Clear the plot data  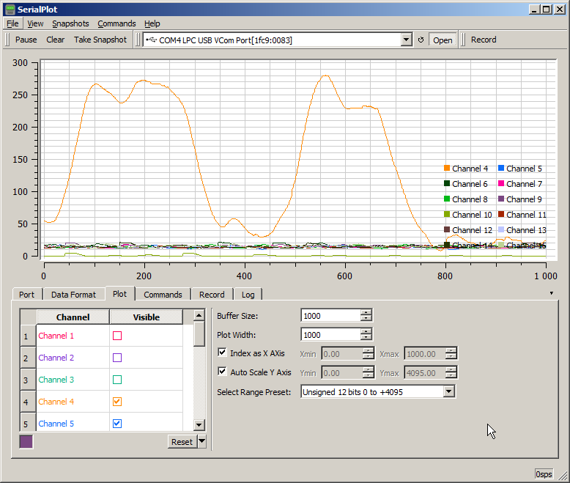(x=55, y=40)
